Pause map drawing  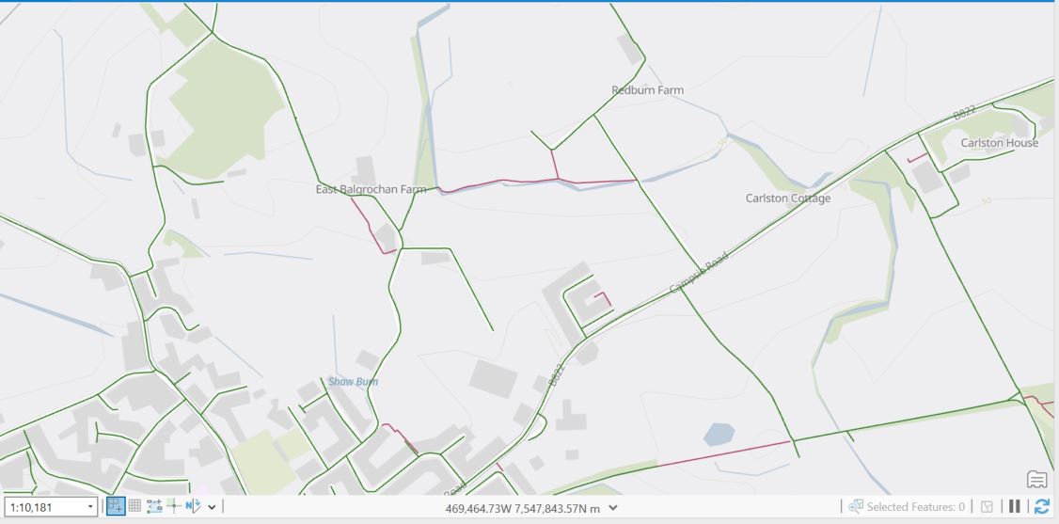tap(1015, 506)
